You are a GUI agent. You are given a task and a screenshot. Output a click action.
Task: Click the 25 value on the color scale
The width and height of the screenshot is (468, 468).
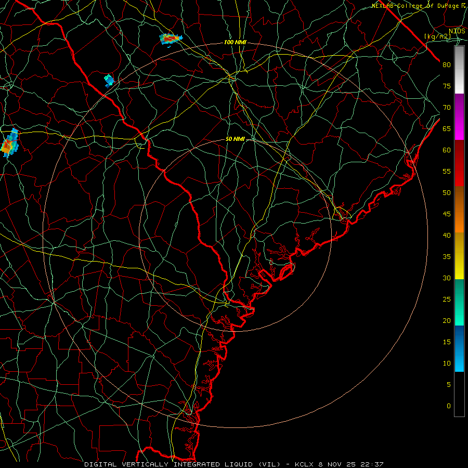click(x=447, y=300)
